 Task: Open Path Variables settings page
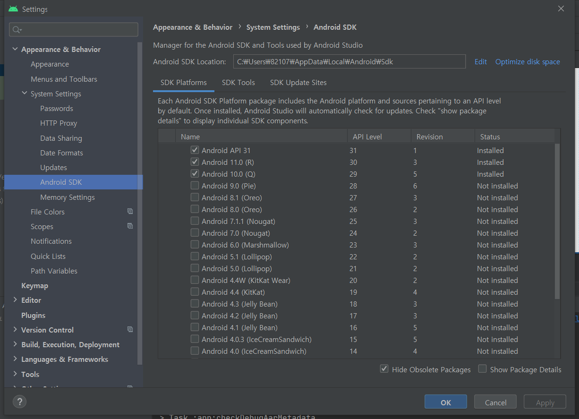tap(54, 271)
